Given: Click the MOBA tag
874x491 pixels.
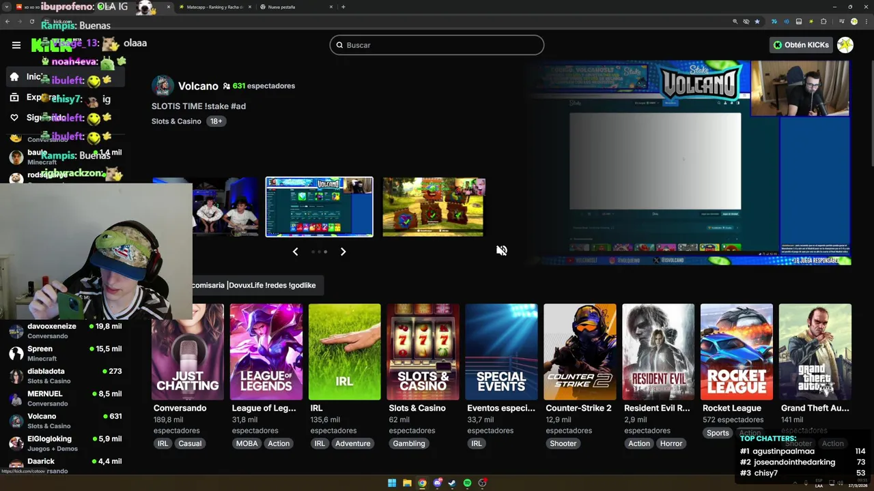Looking at the screenshot, I should click(x=247, y=443).
